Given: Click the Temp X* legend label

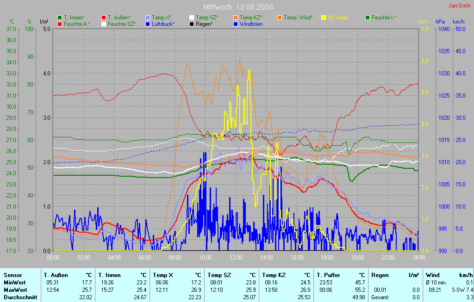Looking at the screenshot, I should pyautogui.click(x=162, y=18).
